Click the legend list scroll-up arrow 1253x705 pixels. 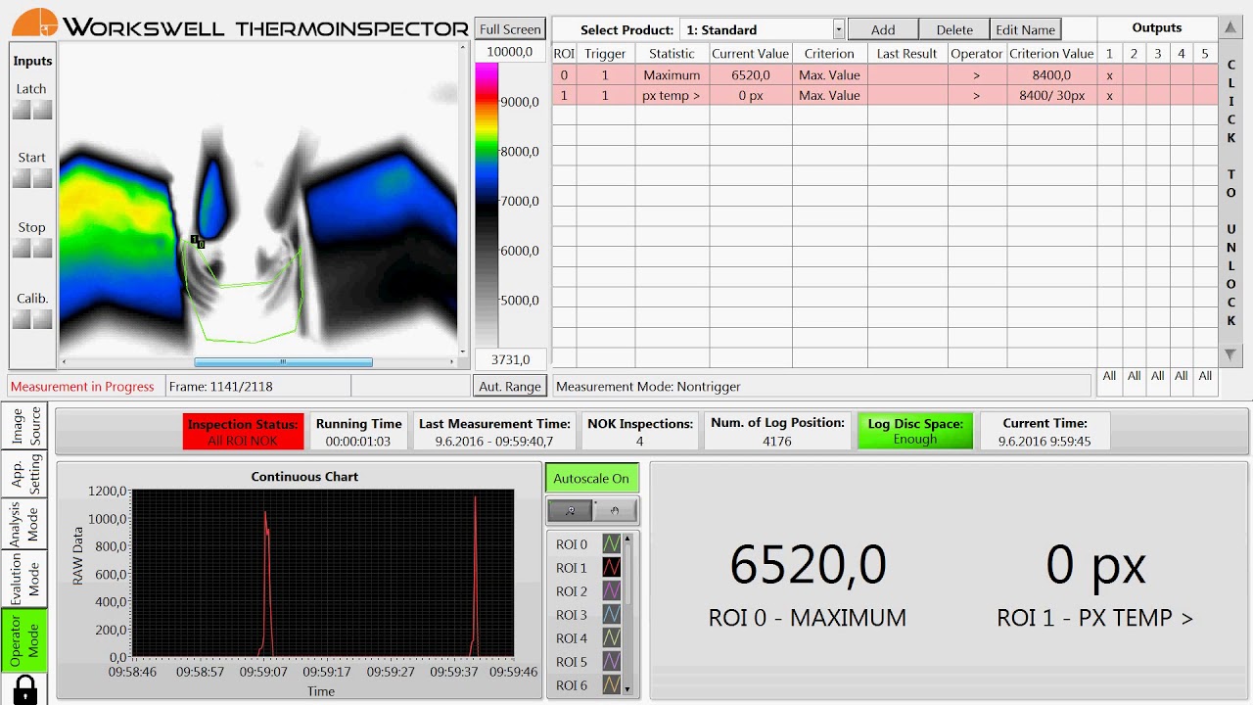point(627,538)
